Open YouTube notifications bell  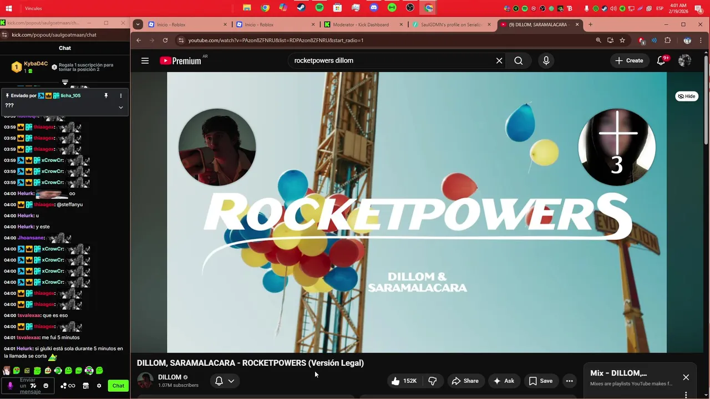click(661, 60)
